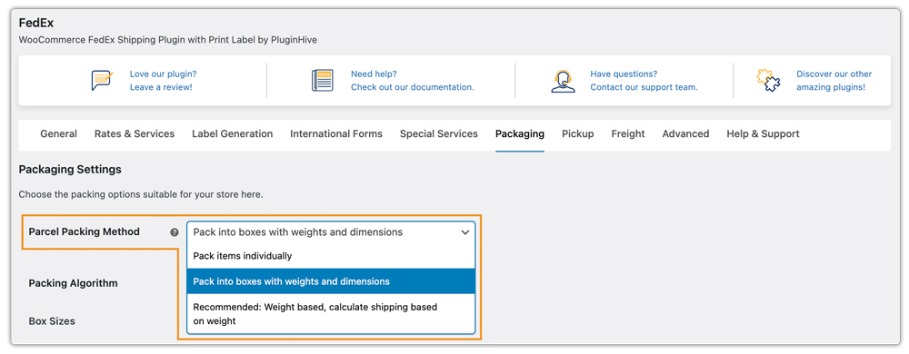Open the Freight tab
This screenshot has width=909, height=354.
coord(628,133)
